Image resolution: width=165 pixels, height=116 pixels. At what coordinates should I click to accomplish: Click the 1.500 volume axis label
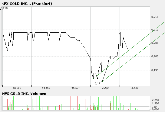(x=155, y=103)
